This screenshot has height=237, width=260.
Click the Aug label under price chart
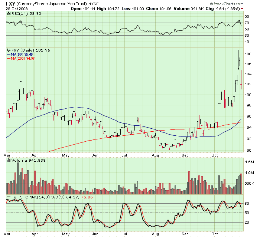[x=155, y=155]
